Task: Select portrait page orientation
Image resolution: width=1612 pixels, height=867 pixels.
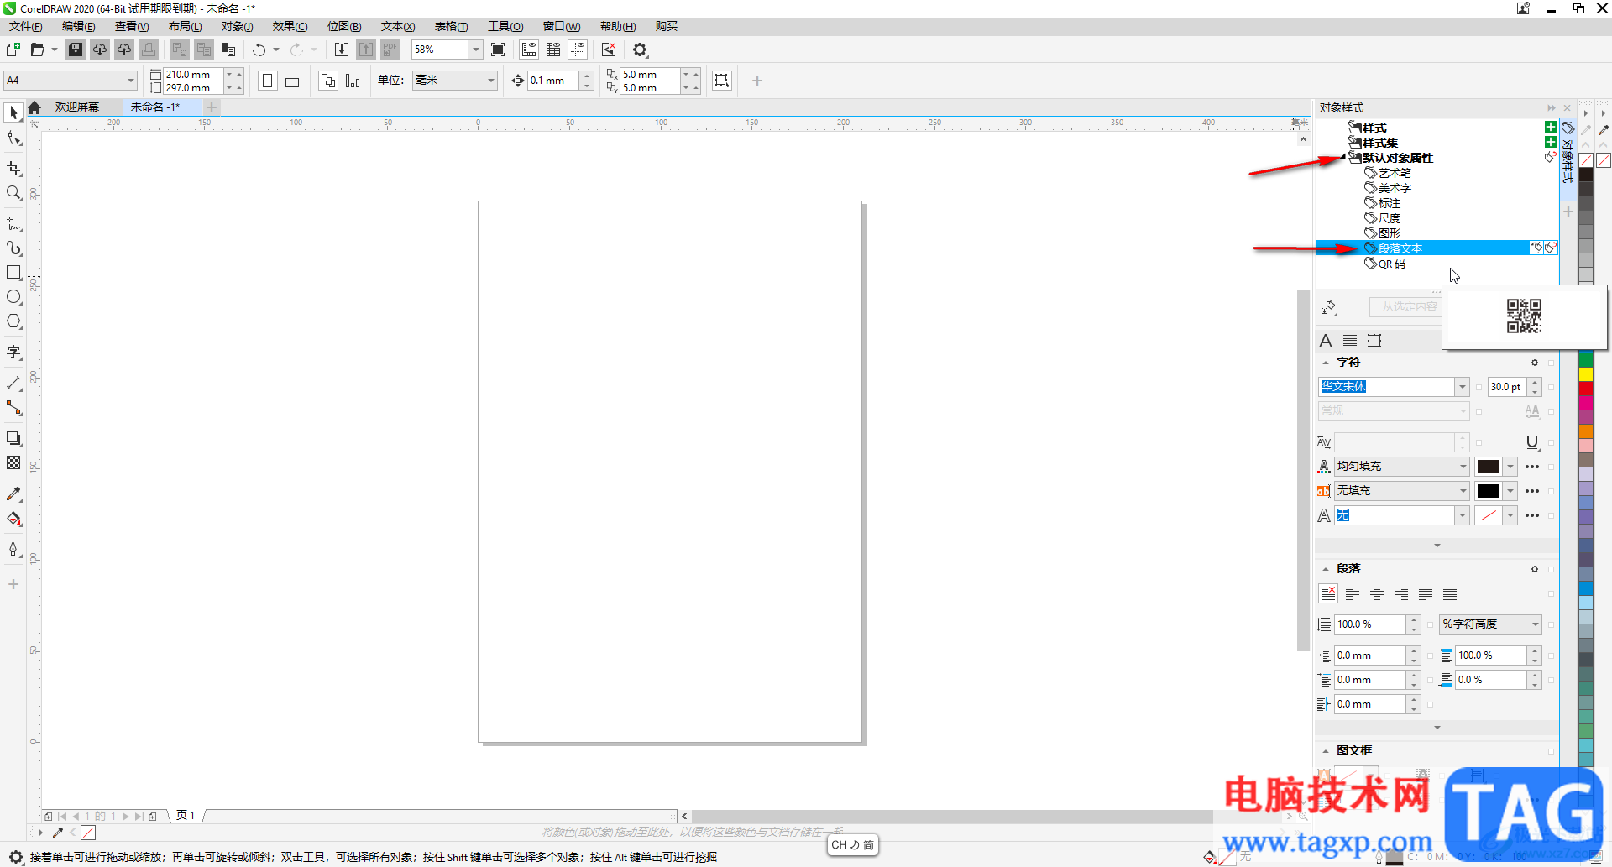Action: click(268, 81)
